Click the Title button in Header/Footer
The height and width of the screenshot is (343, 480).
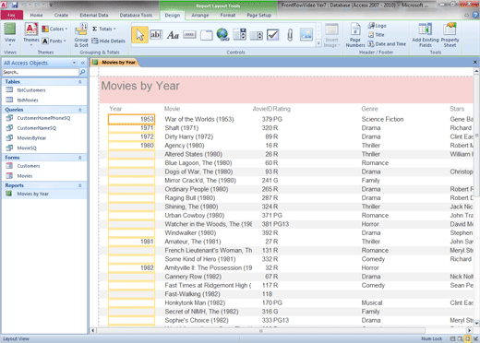coord(377,35)
